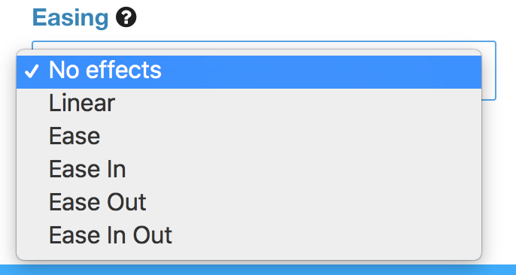Open the Easing help question mark icon
This screenshot has width=516, height=275.
pos(126,17)
